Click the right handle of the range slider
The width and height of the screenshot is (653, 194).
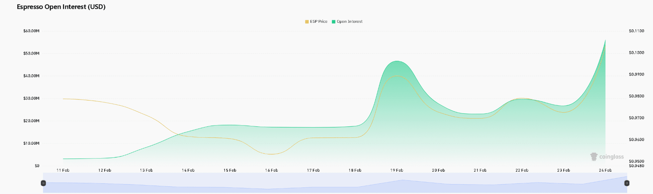627,183
